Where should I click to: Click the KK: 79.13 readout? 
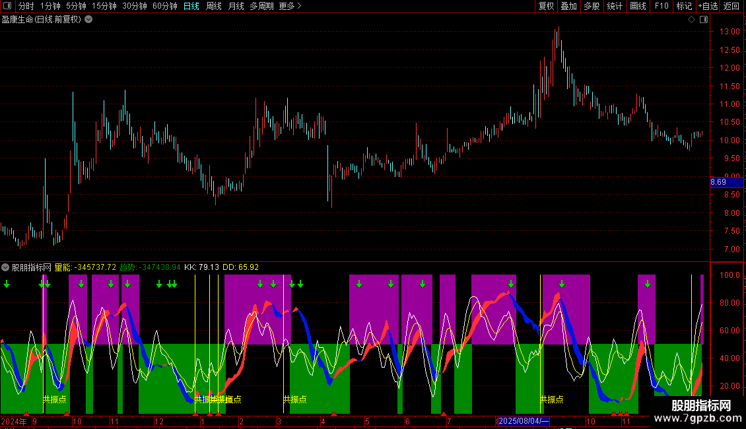coord(202,267)
